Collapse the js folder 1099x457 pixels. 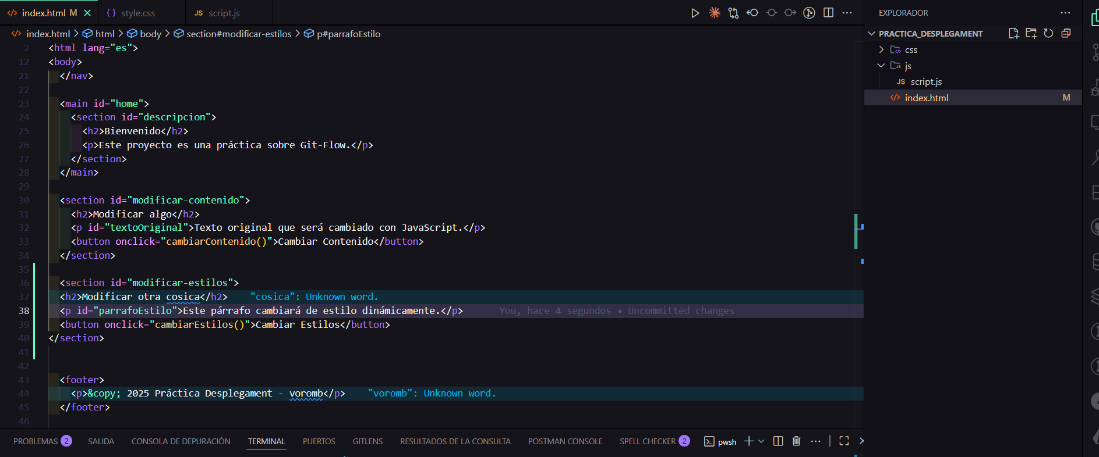[x=907, y=66]
